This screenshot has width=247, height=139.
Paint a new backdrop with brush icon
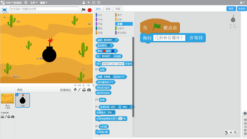click(6, 117)
